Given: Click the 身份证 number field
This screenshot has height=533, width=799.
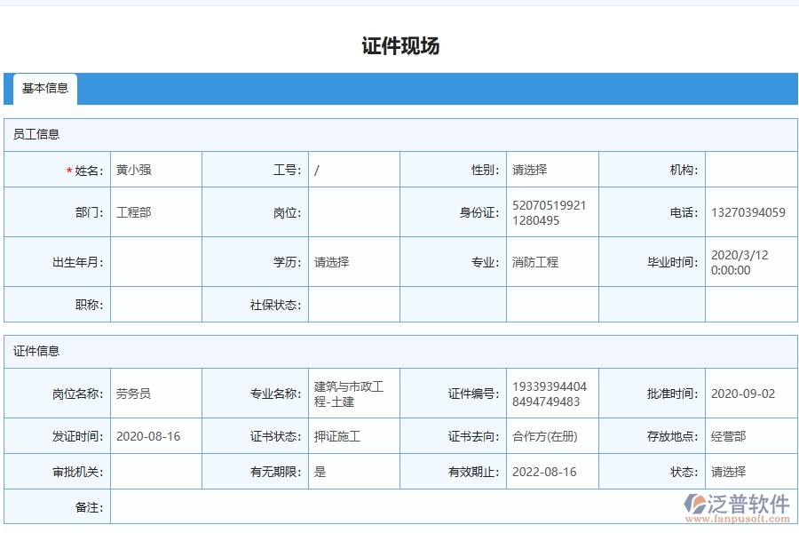Looking at the screenshot, I should point(550,211).
